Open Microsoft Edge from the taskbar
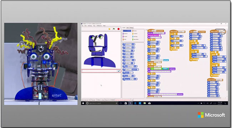 tap(135, 103)
